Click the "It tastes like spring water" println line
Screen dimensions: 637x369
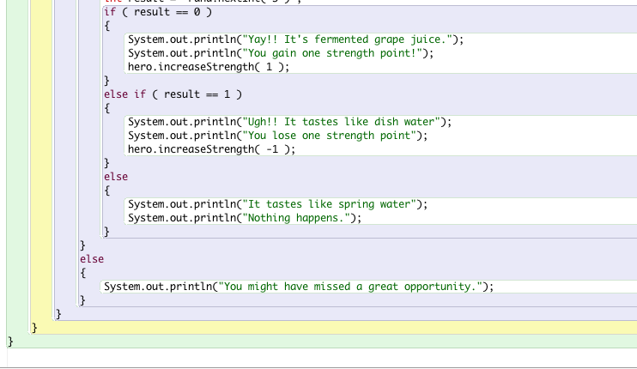coord(278,204)
